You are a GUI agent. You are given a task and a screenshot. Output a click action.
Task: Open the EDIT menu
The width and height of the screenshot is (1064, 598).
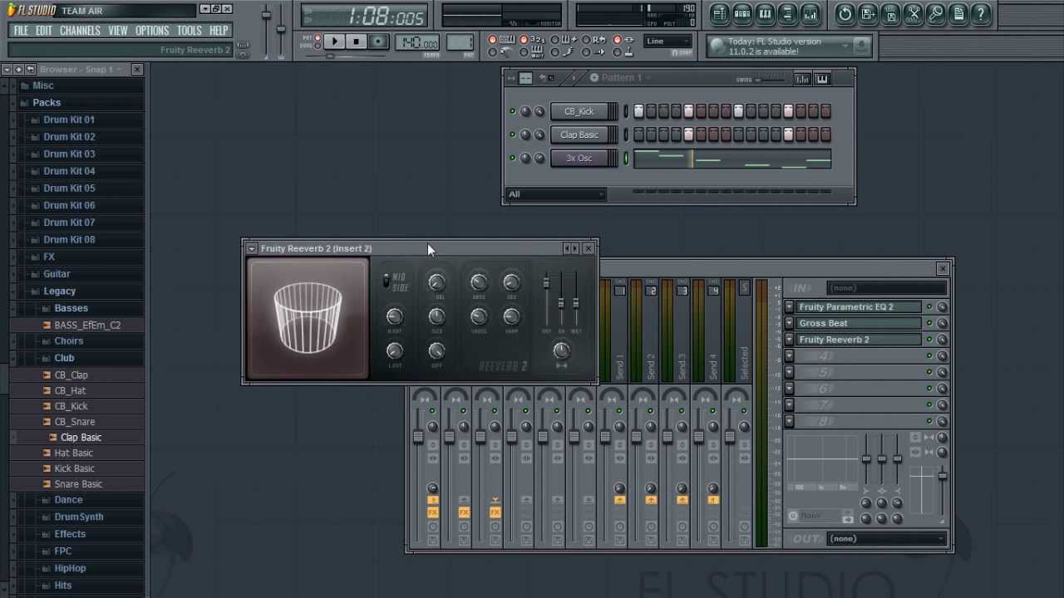44,31
